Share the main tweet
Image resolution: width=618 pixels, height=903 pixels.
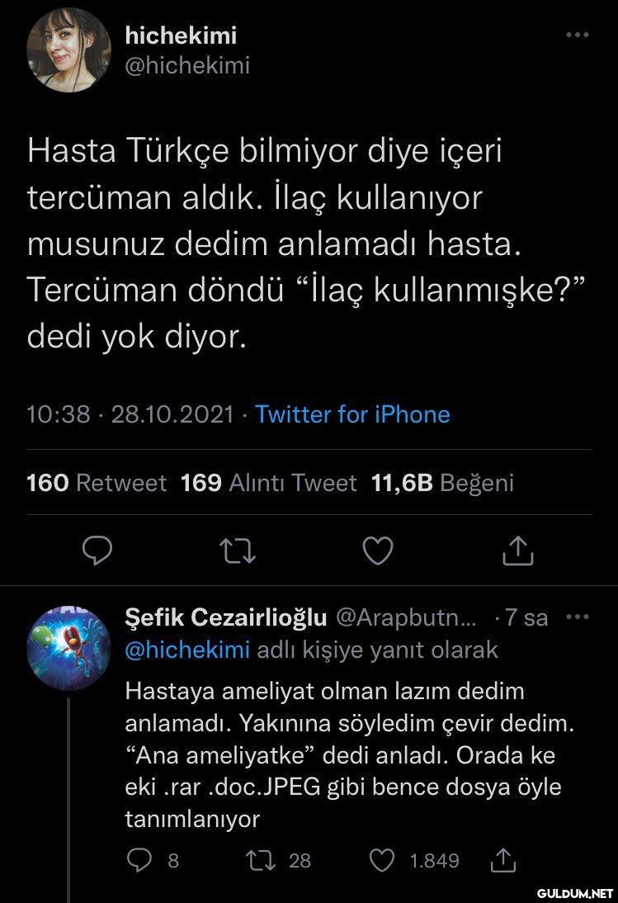point(517,551)
